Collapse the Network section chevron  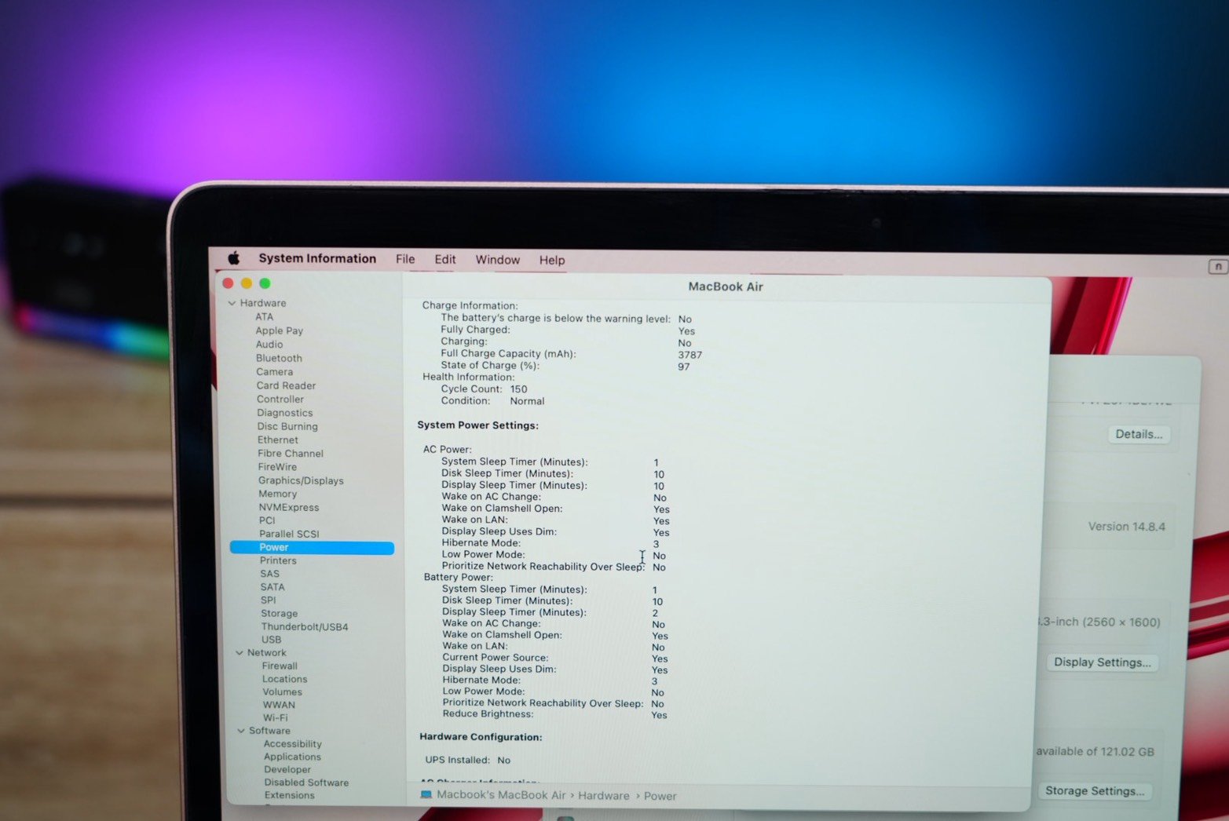239,653
